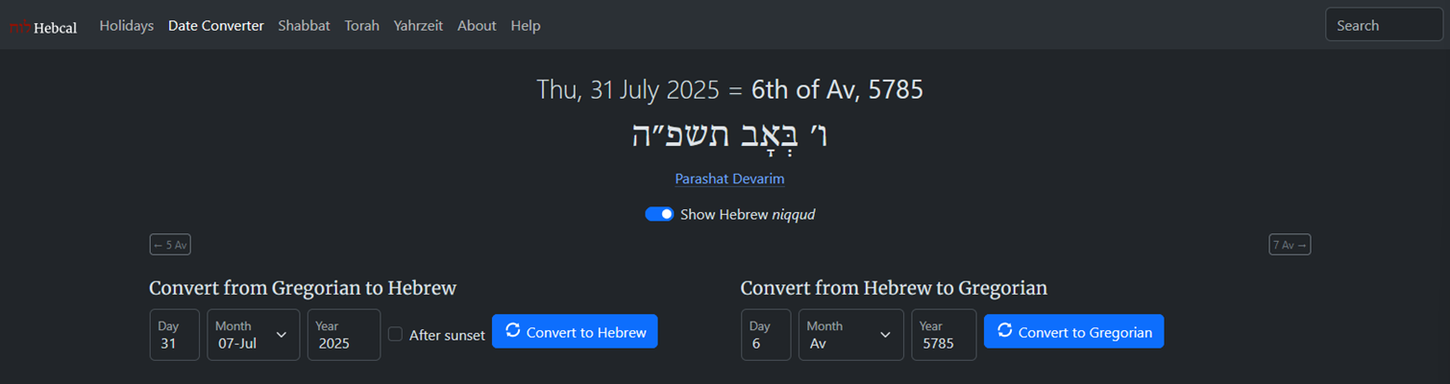This screenshot has width=1450, height=384.
Task: Open the Help menu item
Action: tap(526, 26)
